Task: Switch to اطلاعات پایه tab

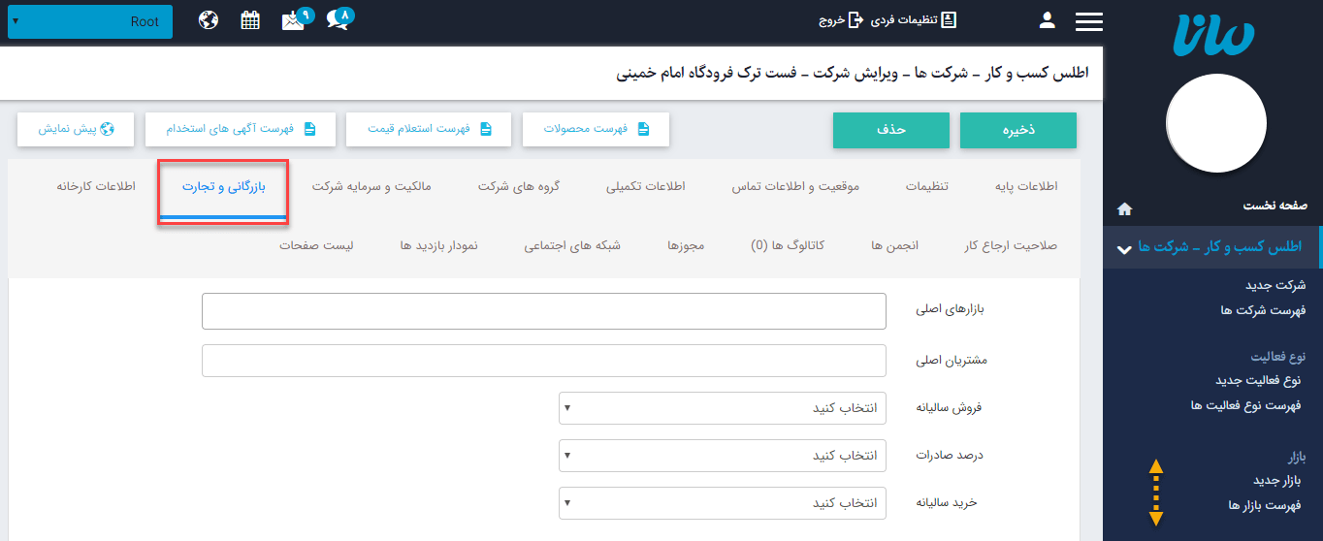Action: 1026,186
